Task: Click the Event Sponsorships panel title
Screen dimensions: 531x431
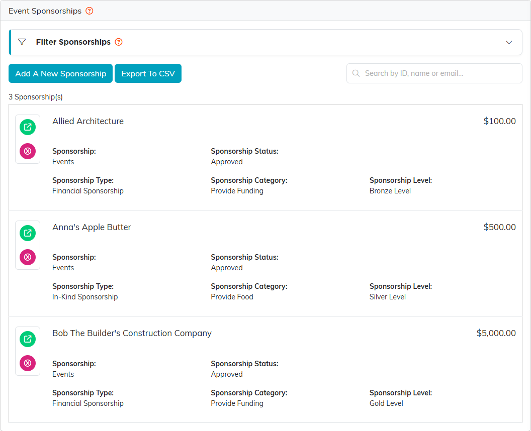Action: pos(45,11)
